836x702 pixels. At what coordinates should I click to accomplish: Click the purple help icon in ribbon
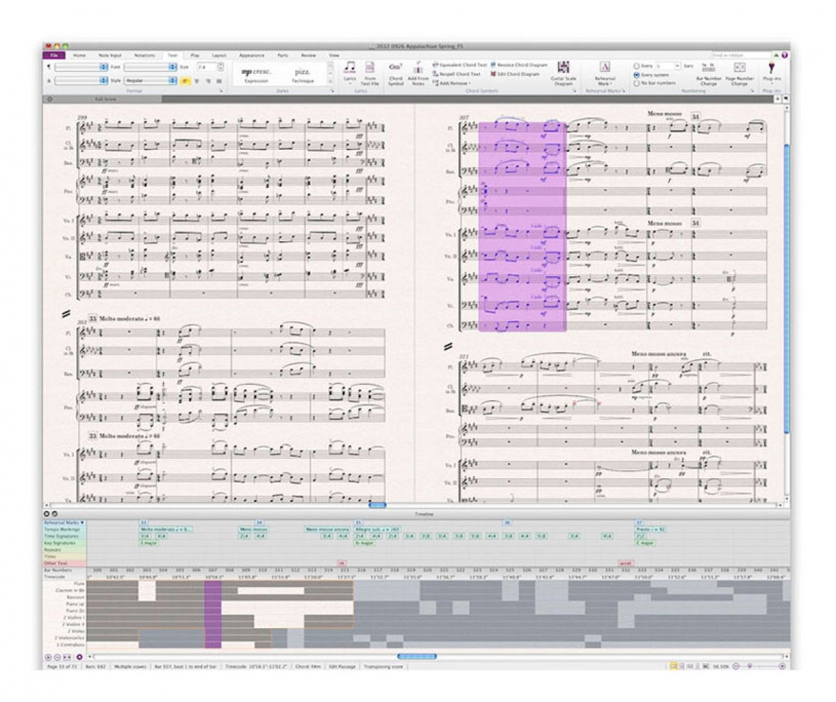tap(785, 54)
